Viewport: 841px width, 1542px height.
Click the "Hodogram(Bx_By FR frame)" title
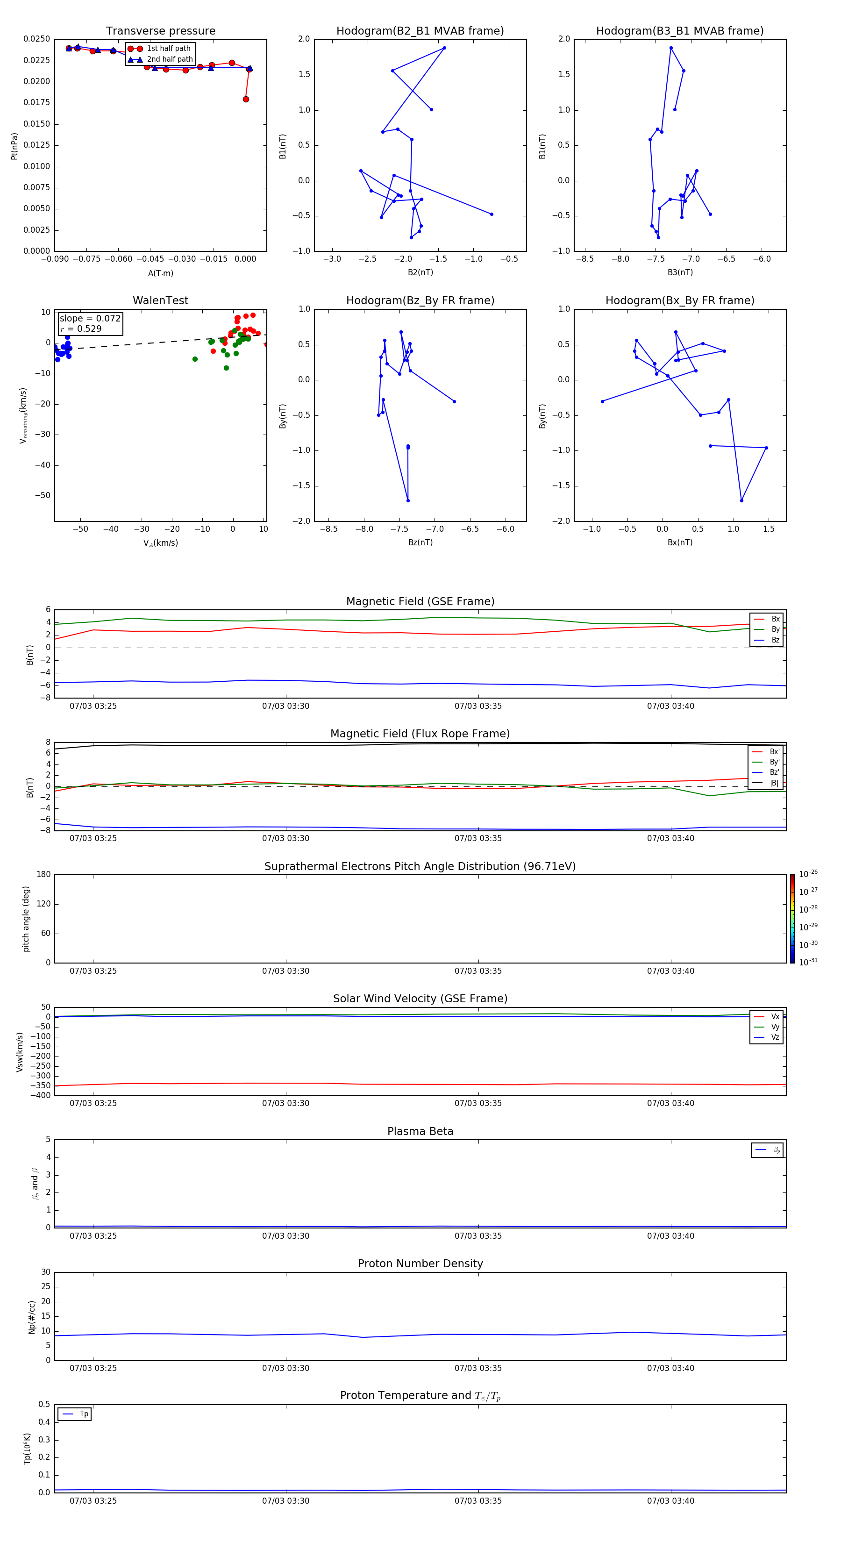680,300
